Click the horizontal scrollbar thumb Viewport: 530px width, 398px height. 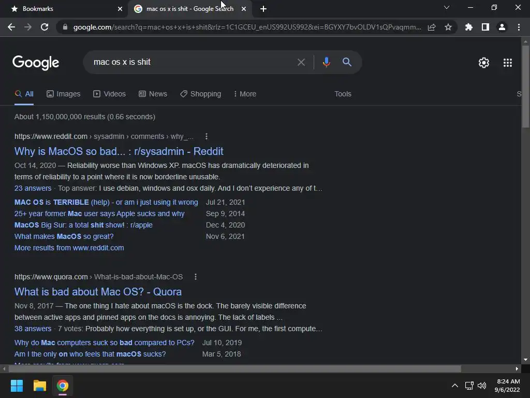click(234, 368)
